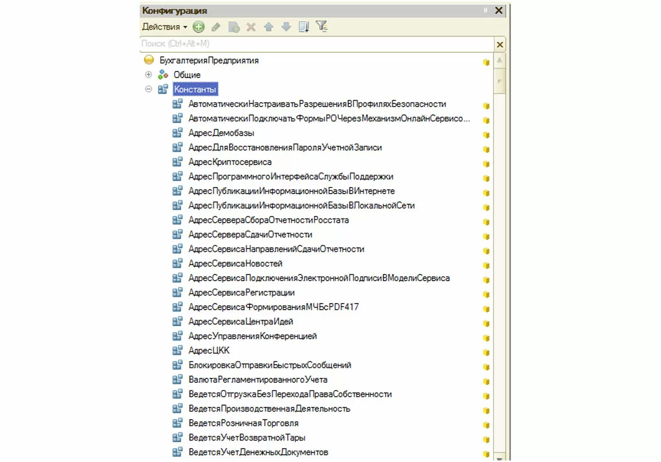
Task: Click the Константы branch icon
Action: click(x=163, y=89)
